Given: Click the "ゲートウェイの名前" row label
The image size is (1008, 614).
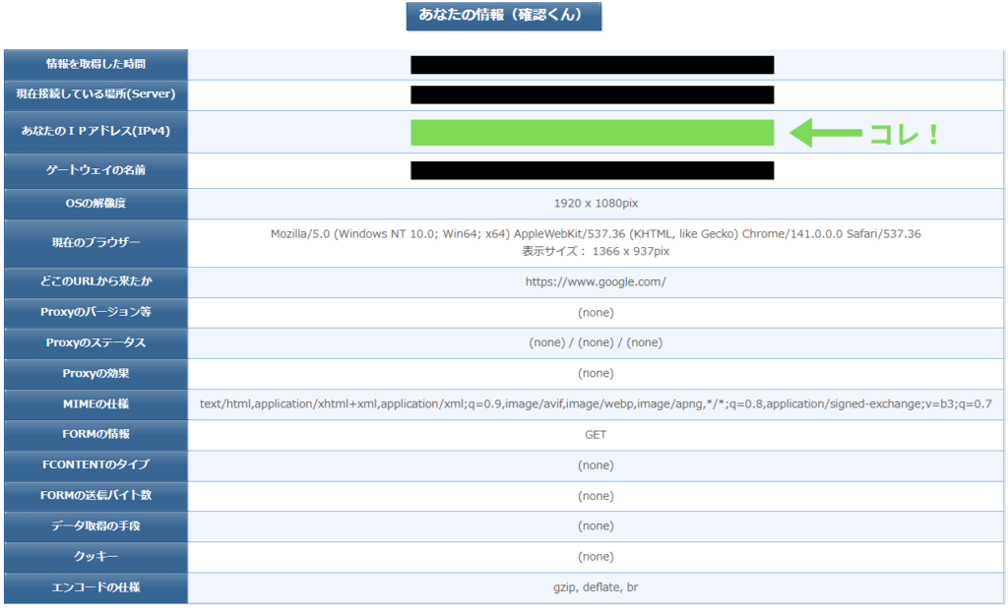Looking at the screenshot, I should coord(95,170).
